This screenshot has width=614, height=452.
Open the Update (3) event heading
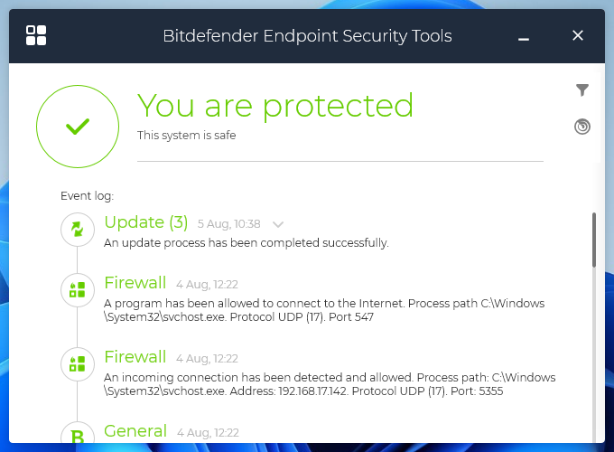(145, 222)
